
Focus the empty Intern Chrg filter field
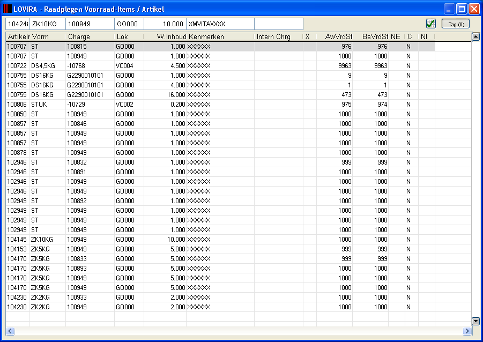(279, 24)
